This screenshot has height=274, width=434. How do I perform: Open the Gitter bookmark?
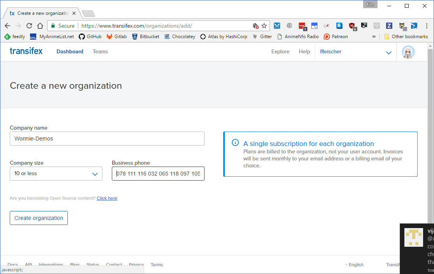[263, 37]
